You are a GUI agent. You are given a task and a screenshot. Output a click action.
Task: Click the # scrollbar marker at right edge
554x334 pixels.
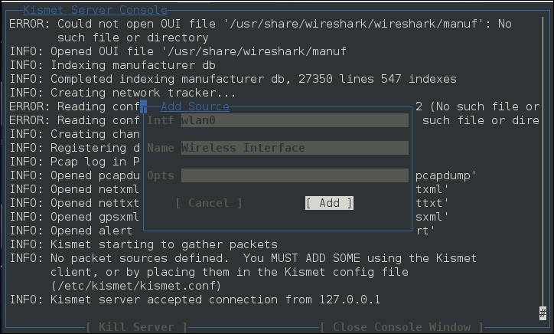coord(543,313)
